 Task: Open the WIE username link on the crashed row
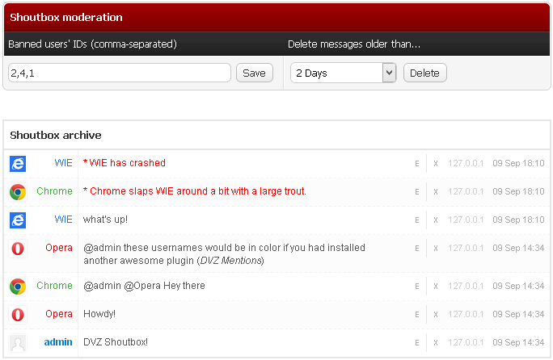(x=63, y=163)
